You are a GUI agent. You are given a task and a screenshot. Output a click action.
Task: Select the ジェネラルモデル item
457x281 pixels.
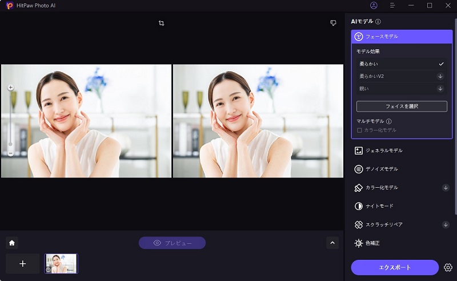[x=384, y=151]
